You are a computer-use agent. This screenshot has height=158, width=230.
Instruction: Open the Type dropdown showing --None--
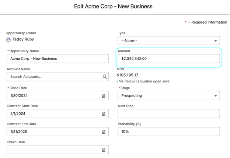[169, 41]
